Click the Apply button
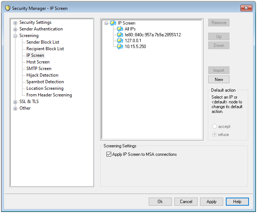This screenshot has width=257, height=213. (211, 201)
